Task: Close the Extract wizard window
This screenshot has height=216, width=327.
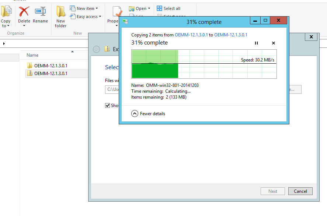Action: coord(311,37)
